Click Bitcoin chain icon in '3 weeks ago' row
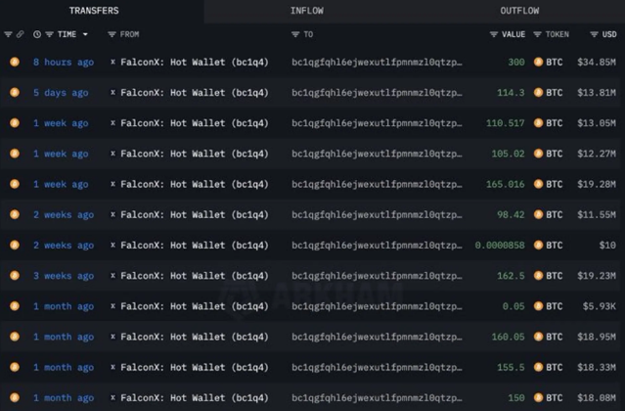625x411 pixels. click(x=14, y=276)
